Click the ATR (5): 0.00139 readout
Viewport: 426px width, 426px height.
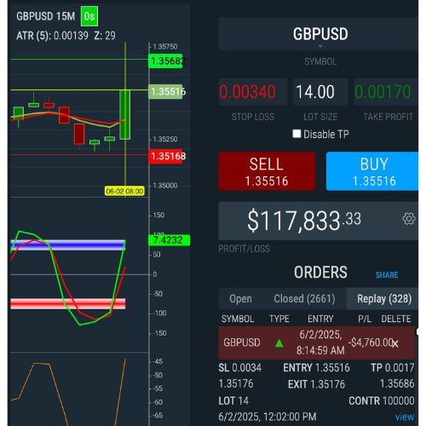[52, 36]
